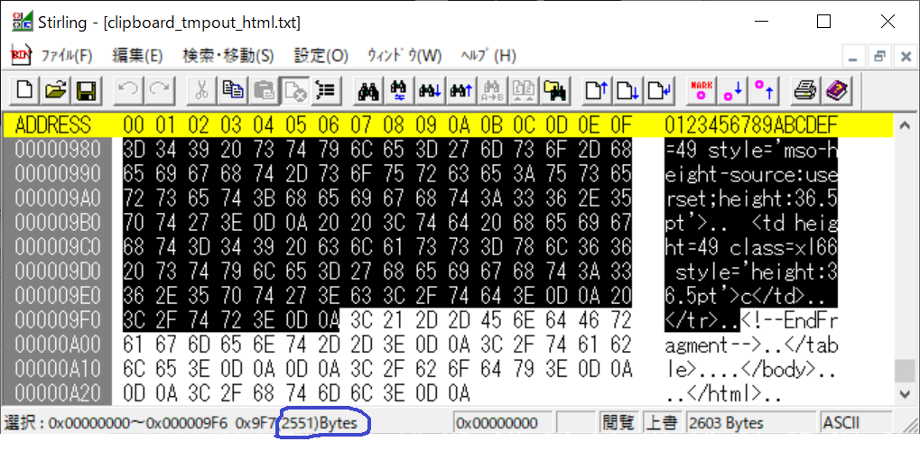This screenshot has width=920, height=451.
Task: Save the file with the floppy disk icon
Action: 87,90
